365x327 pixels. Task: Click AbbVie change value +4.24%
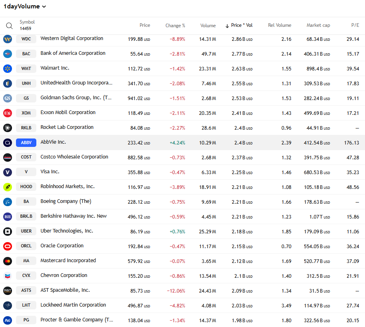pos(177,143)
